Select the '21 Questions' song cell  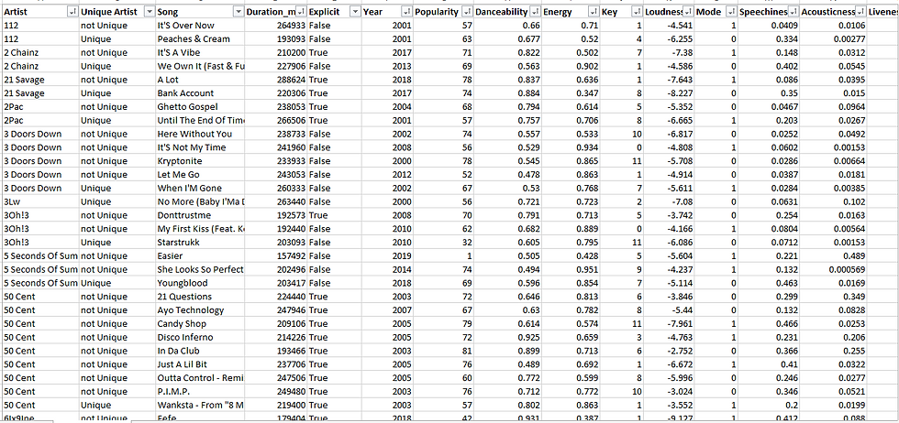(200, 297)
